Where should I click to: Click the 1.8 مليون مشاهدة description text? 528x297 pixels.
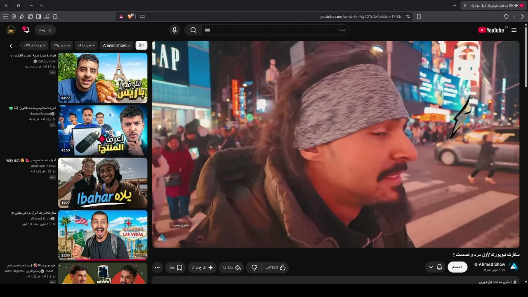click(498, 282)
